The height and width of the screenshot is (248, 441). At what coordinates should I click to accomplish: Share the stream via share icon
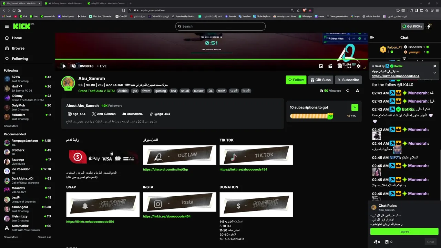point(347,91)
